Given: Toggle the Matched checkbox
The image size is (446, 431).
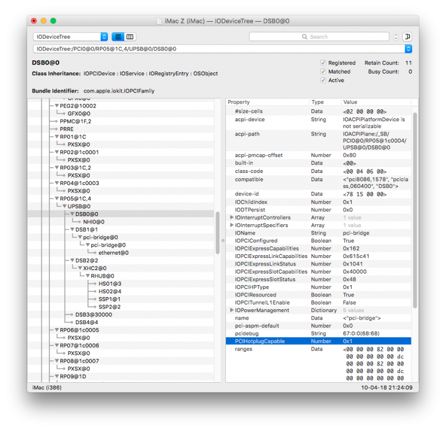Looking at the screenshot, I should [x=323, y=72].
